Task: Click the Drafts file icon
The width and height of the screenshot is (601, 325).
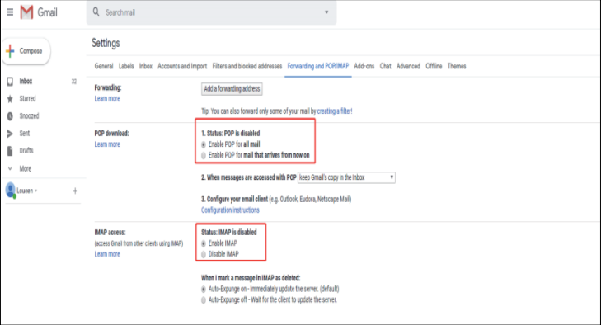Action: (x=11, y=151)
